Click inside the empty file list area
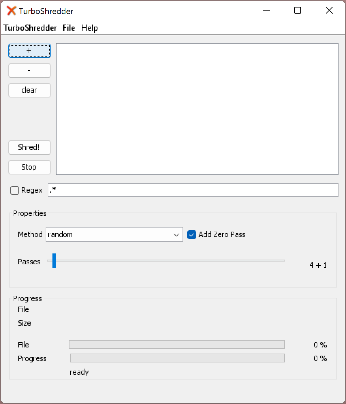This screenshot has height=404, width=346. [197, 109]
